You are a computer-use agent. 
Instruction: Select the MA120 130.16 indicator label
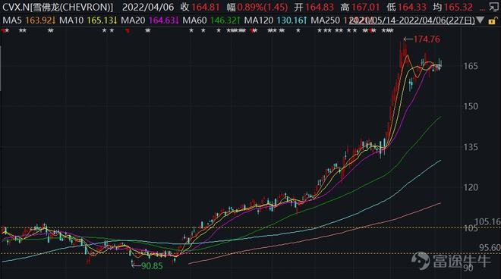(x=276, y=20)
